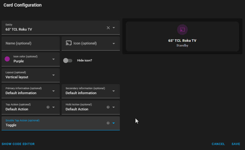Open the Double Tap Action dropdown arrow

click(114, 123)
